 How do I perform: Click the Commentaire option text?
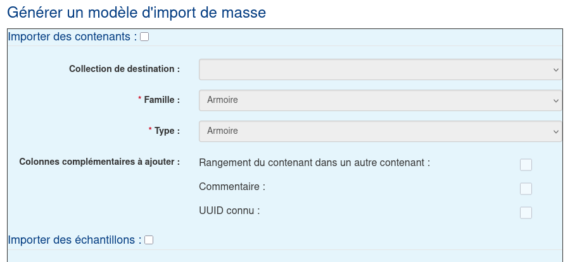tap(232, 186)
